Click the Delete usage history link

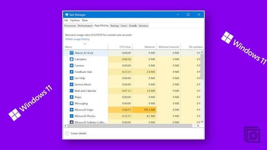pyautogui.click(x=77, y=39)
